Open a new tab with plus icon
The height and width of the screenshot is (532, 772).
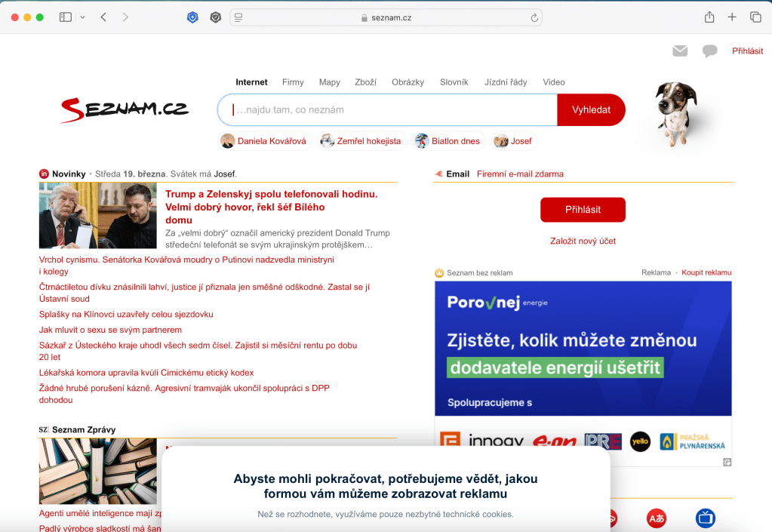(x=732, y=17)
